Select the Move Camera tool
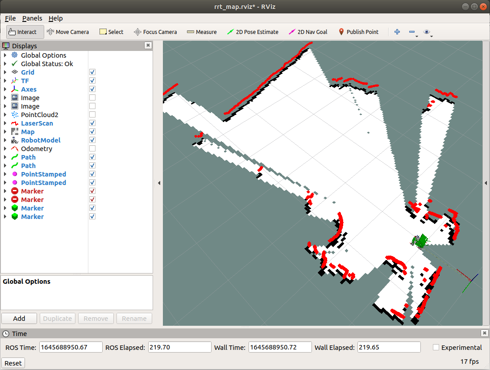This screenshot has height=370, width=490. (x=68, y=32)
